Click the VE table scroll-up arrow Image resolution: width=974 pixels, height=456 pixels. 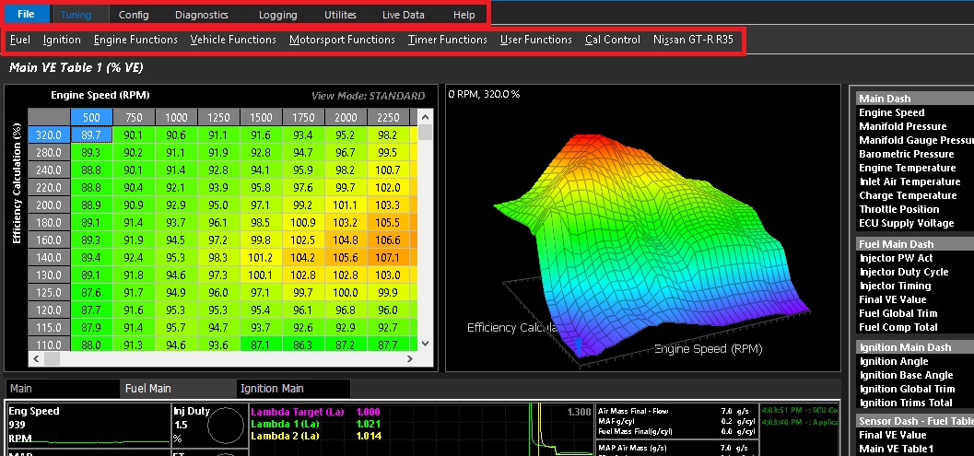(x=426, y=116)
